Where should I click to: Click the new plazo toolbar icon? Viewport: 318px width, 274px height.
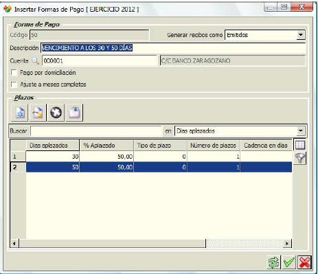[x=20, y=113]
